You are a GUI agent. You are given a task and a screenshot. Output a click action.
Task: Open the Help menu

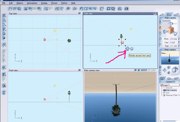pyautogui.click(x=73, y=3)
